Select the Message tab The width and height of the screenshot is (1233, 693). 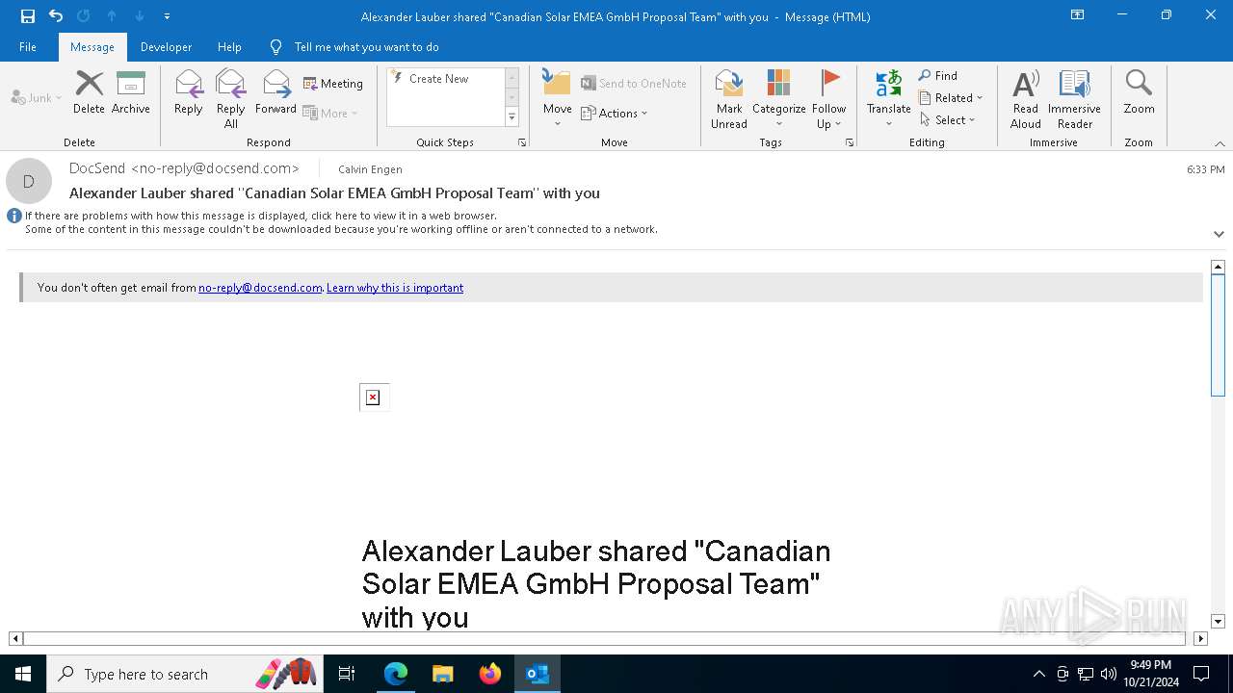click(x=92, y=47)
